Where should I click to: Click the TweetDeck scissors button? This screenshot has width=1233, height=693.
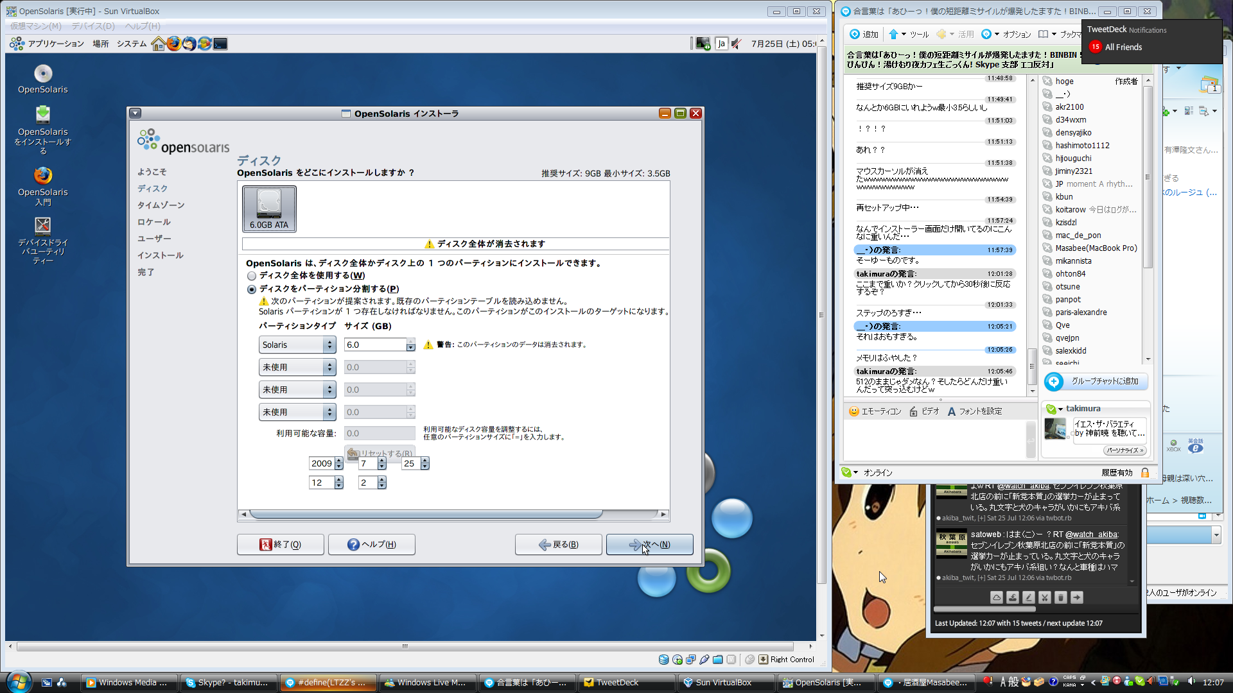tap(1044, 597)
